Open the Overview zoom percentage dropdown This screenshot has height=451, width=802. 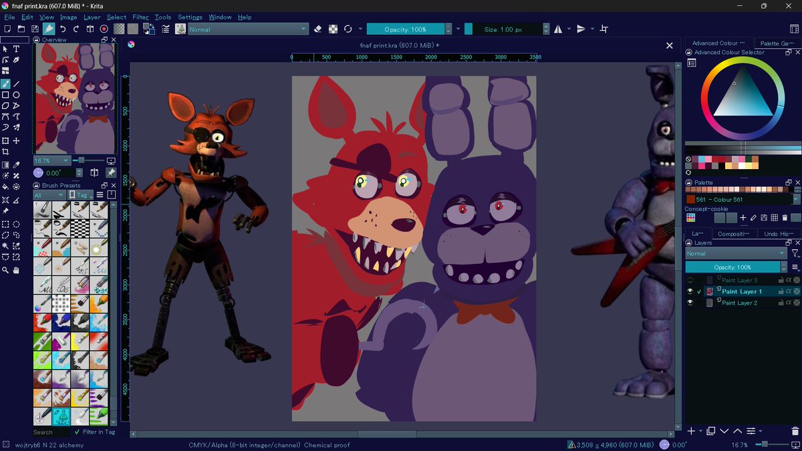(52, 161)
